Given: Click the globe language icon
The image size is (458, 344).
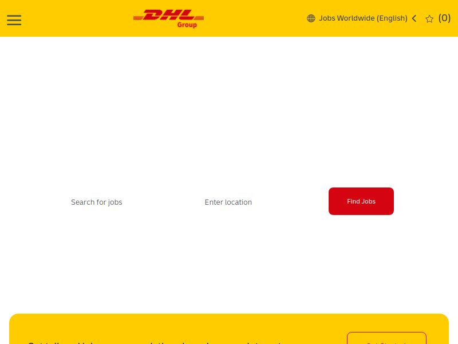Looking at the screenshot, I should [311, 18].
